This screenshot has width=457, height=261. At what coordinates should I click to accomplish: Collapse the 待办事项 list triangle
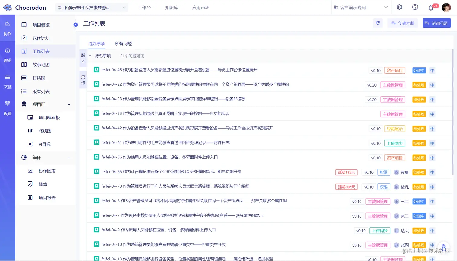90,56
